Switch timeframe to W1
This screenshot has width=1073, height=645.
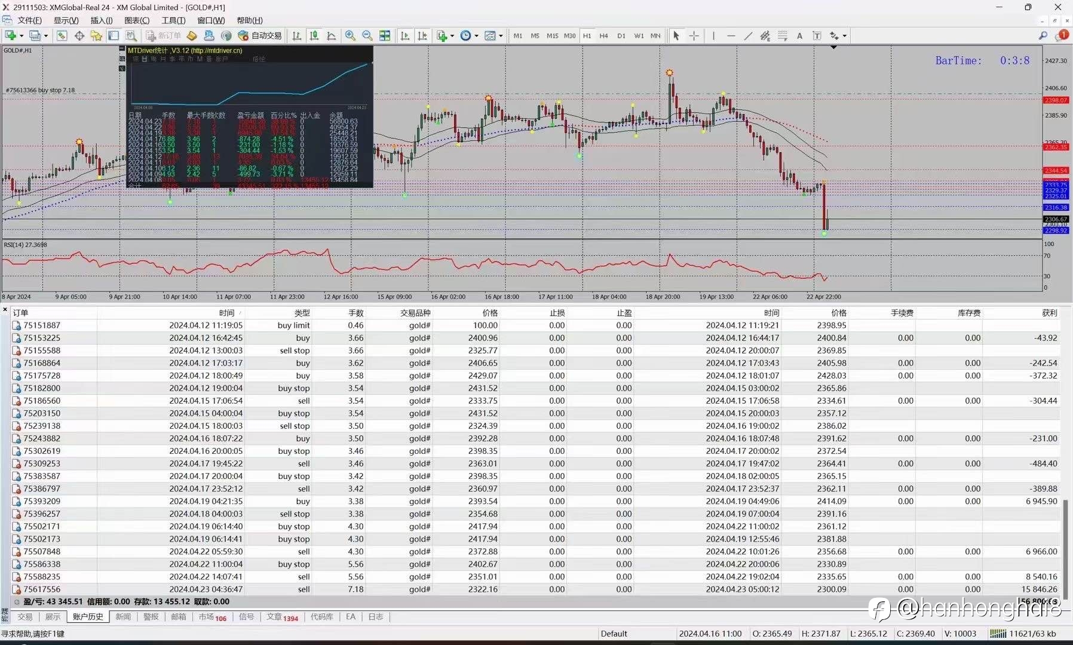pos(639,36)
